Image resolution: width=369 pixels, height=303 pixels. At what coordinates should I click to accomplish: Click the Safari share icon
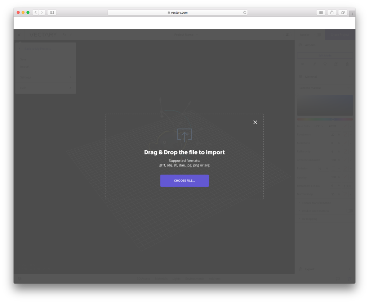(x=332, y=12)
